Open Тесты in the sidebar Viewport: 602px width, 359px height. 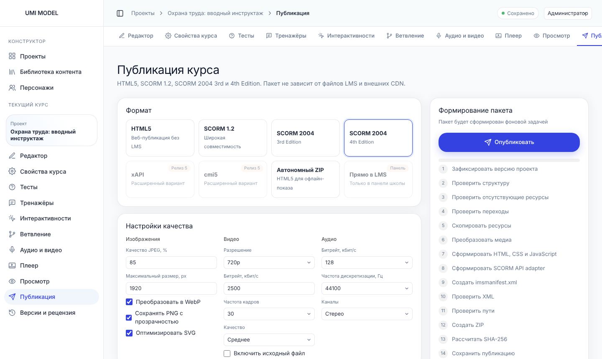(51, 187)
